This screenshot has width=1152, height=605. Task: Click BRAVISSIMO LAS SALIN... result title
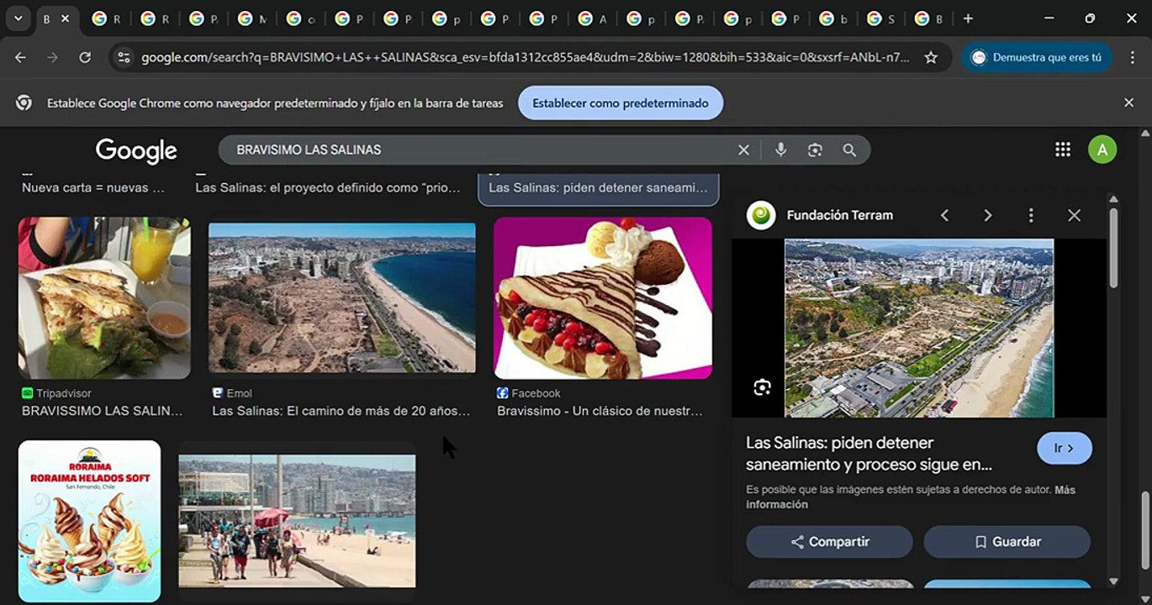tap(102, 411)
